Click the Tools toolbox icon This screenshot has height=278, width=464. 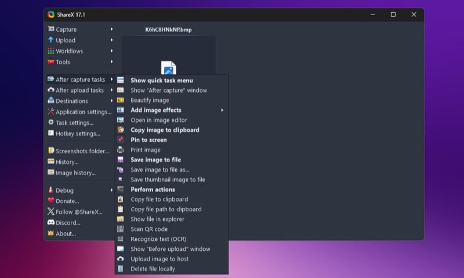pyautogui.click(x=51, y=62)
